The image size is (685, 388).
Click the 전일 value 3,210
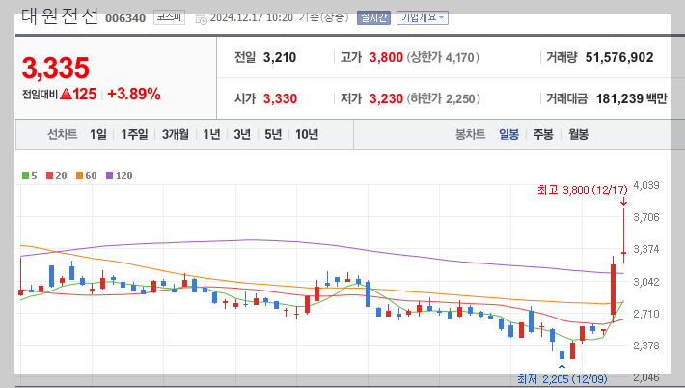pos(280,57)
